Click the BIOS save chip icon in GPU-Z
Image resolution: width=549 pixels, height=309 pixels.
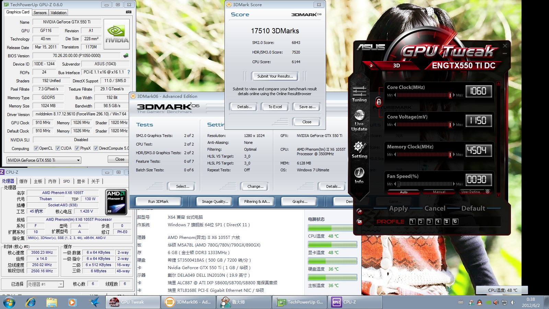click(x=126, y=55)
